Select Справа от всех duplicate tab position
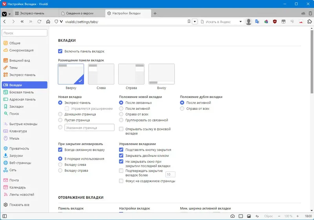The height and width of the screenshot is (220, 314). coord(182,109)
